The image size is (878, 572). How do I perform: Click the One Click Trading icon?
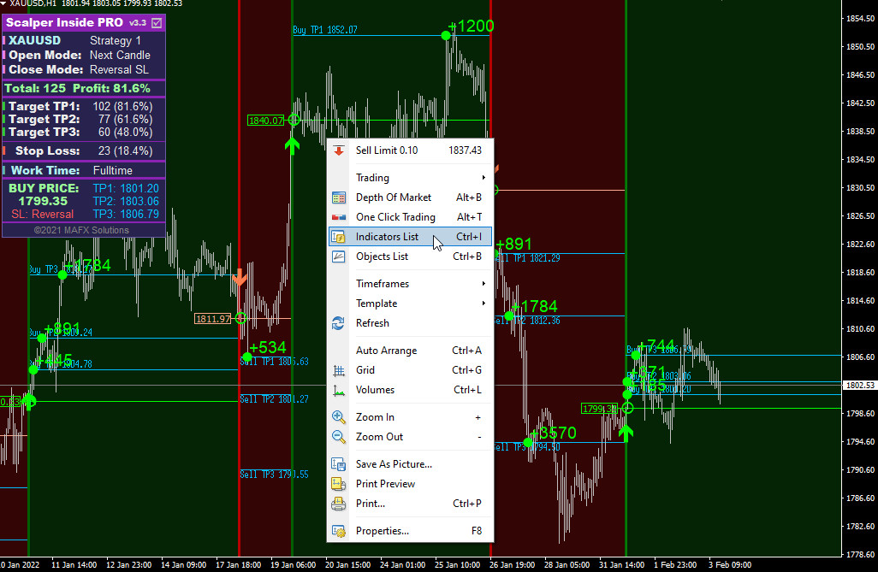click(x=339, y=217)
